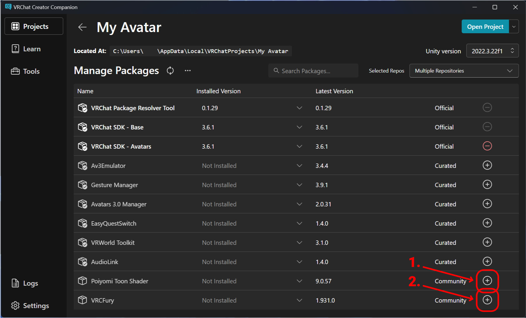The width and height of the screenshot is (526, 318).
Task: Click the package icon of VRChat SDK - Base
Action: pos(83,127)
